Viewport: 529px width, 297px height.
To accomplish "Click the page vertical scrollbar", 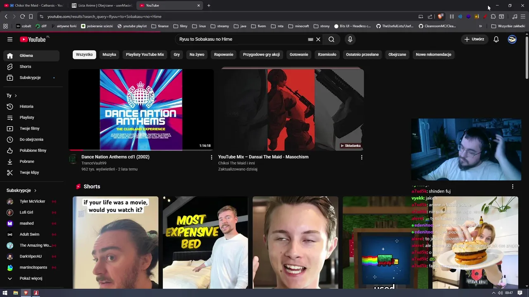I will (527, 57).
